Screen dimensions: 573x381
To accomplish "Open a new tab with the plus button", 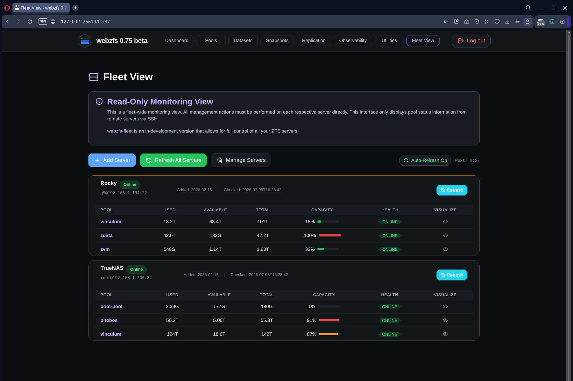I will pyautogui.click(x=75, y=8).
